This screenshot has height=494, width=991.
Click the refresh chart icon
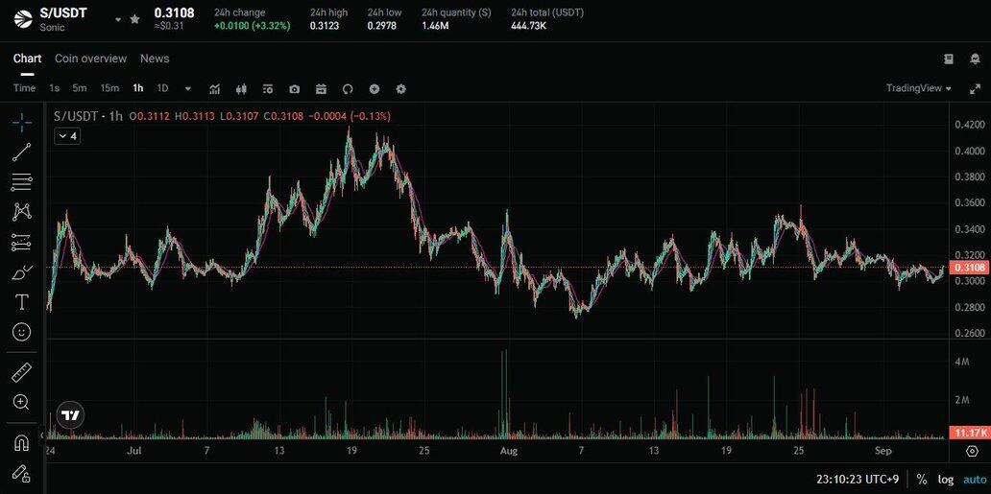tap(348, 89)
